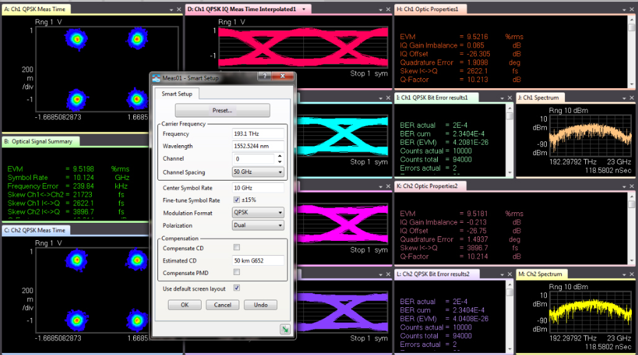Open the Modulation Format QPSK dropdown
Screen dimensions: 638x355
tap(257, 212)
